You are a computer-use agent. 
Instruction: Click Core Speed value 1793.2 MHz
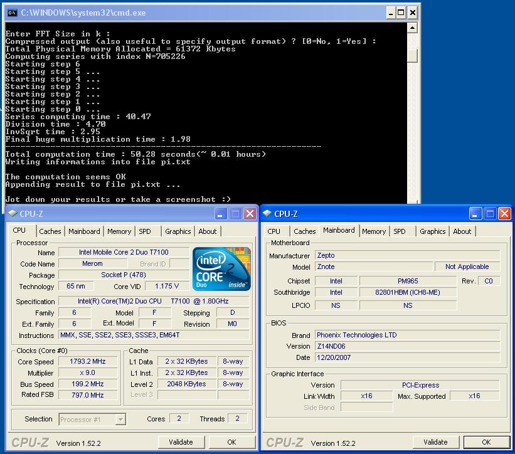point(88,361)
